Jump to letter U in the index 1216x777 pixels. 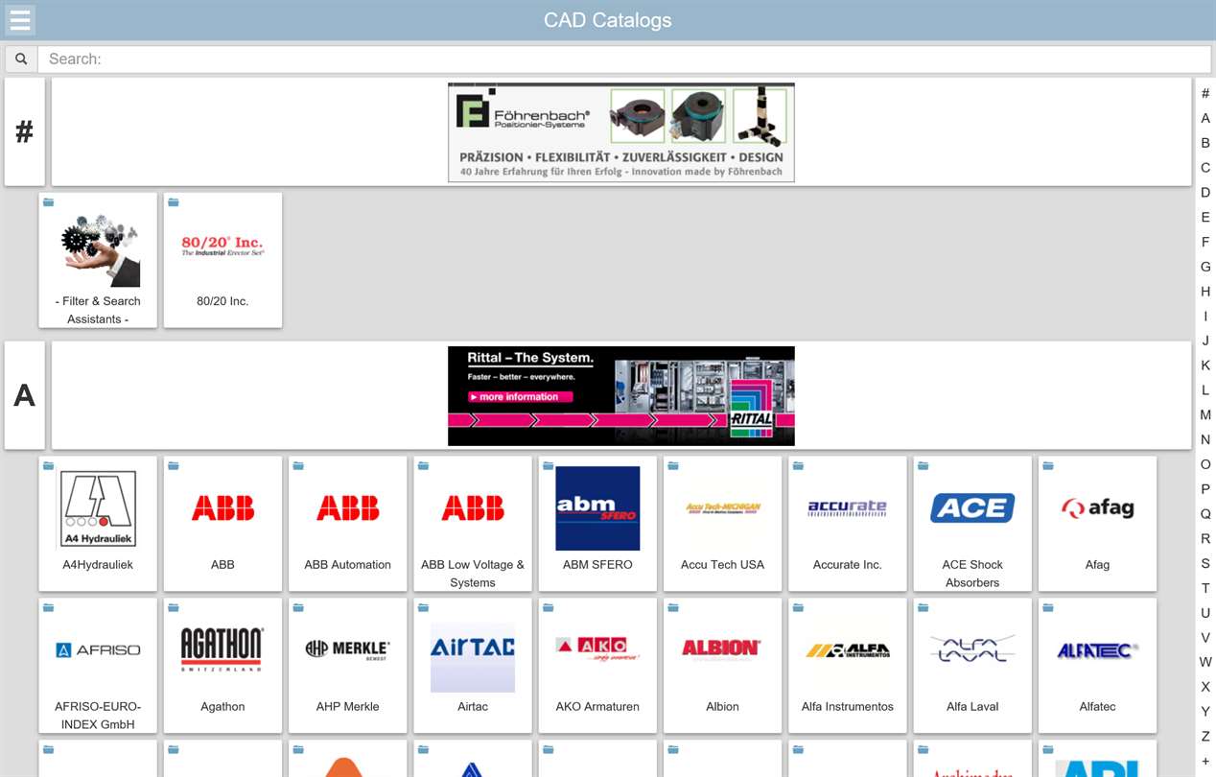(1205, 613)
